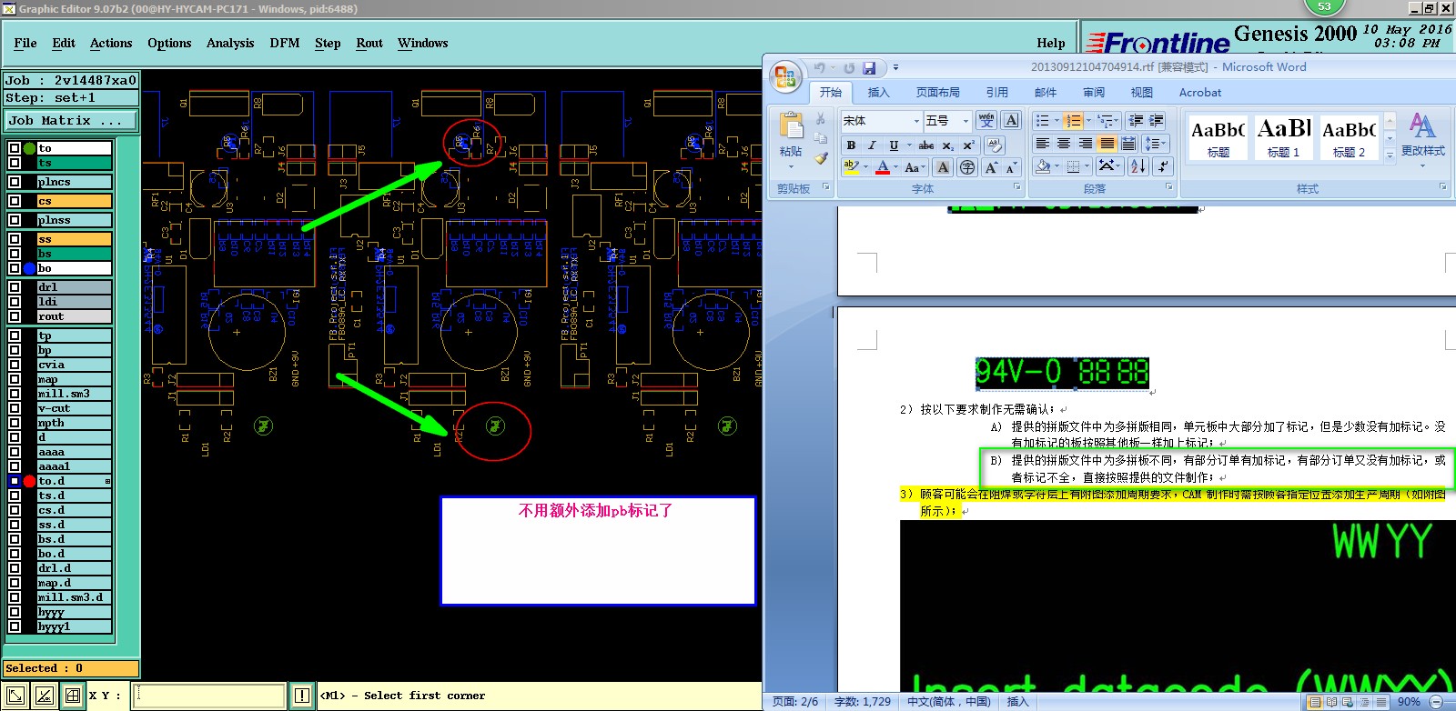
Task: Toggle the checkbox for layer cs
Action: pos(15,201)
